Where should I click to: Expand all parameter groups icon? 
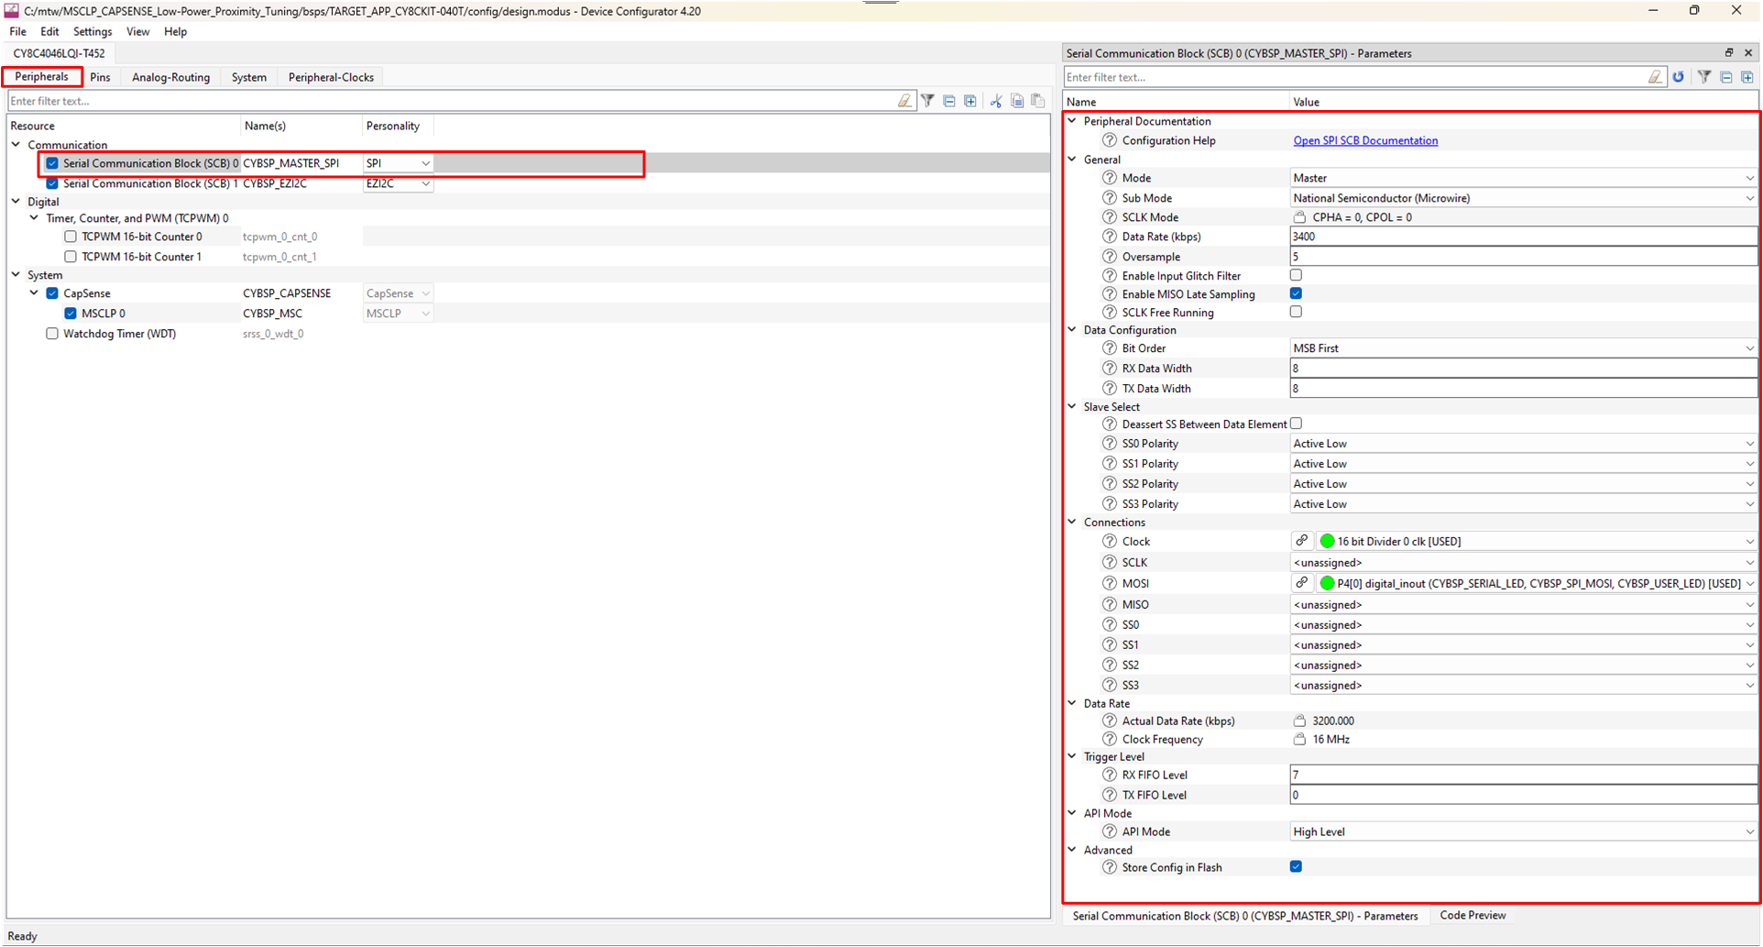point(1747,77)
